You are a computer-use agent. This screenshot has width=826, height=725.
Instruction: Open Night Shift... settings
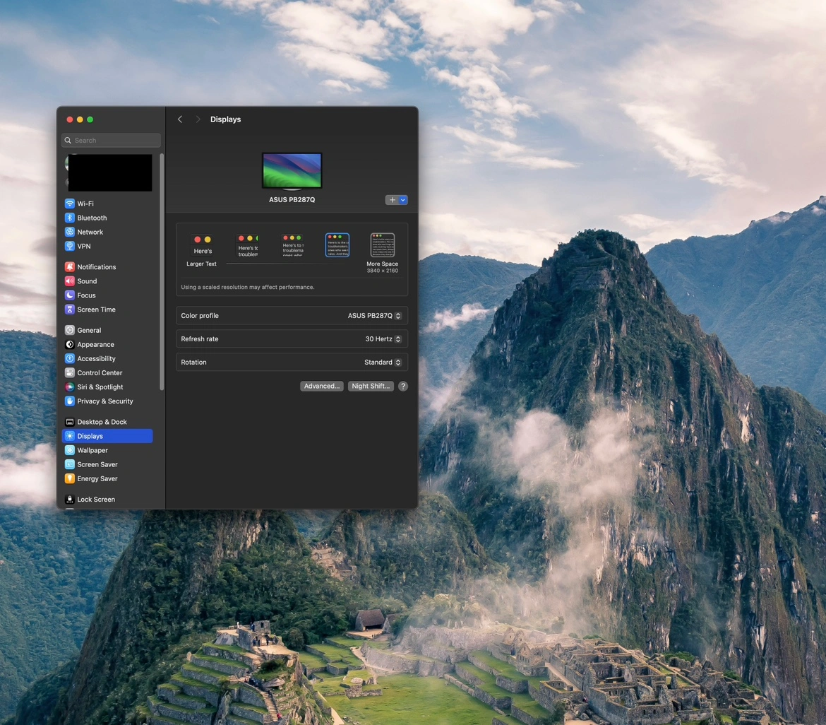[371, 387]
